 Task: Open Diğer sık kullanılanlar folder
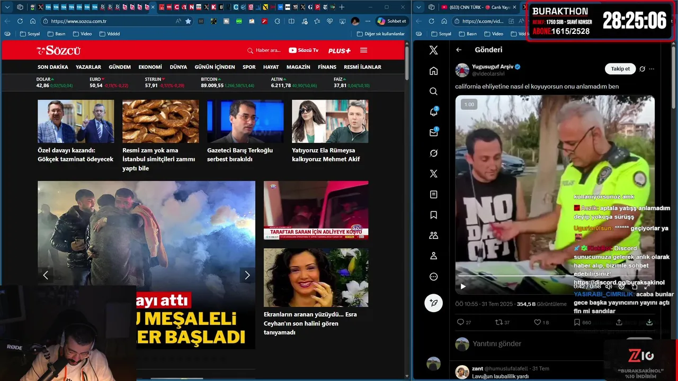coord(381,34)
